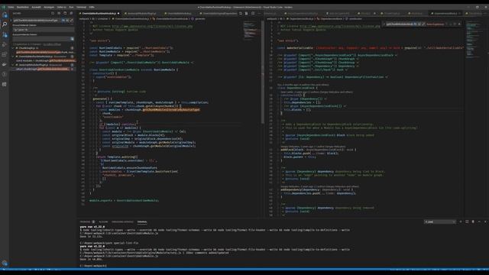489x275 pixels.
Task: Click the constructor breadcrumb in right editor
Action: (355, 18)
